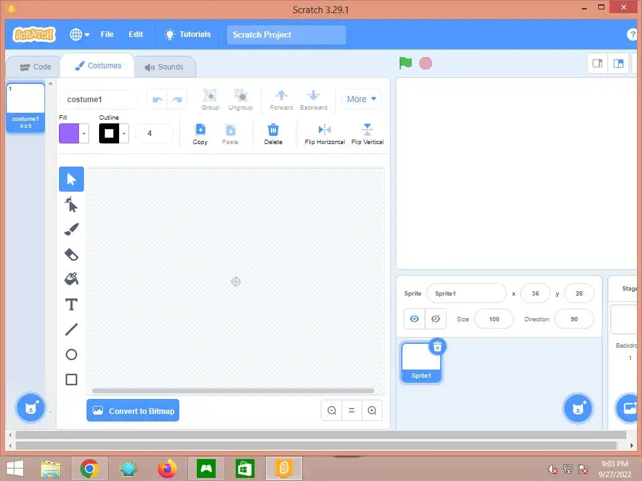Click the Sprite1 name field
The height and width of the screenshot is (481, 642).
click(466, 293)
